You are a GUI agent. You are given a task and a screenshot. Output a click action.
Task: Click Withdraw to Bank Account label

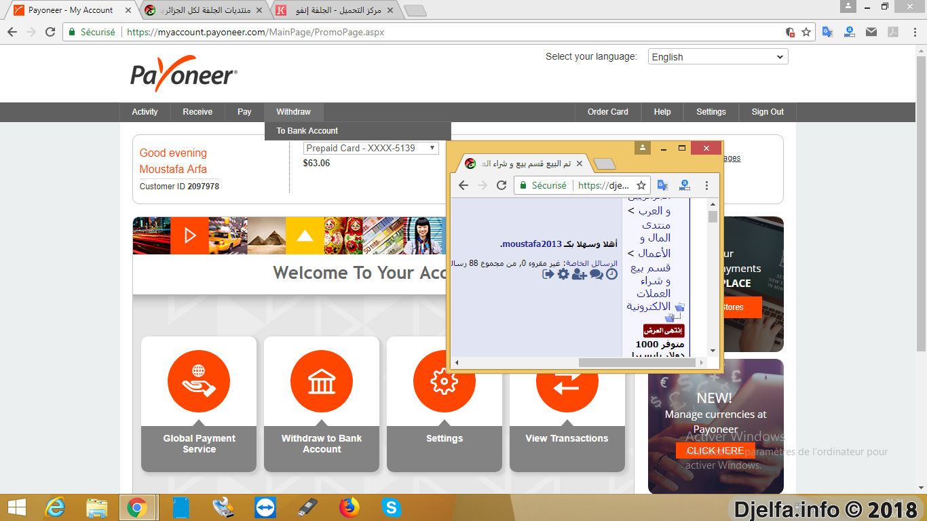point(322,444)
